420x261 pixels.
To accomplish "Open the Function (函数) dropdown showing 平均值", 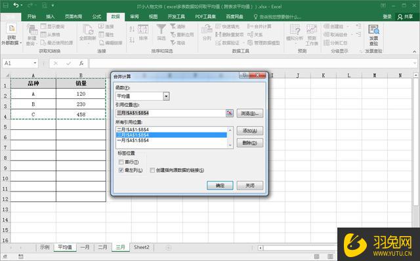I will (166, 96).
